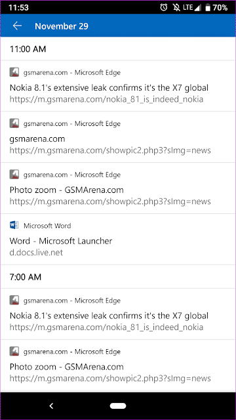Image resolution: width=236 pixels, height=420 pixels.
Task: Open the gsmarena.com titled history entry
Action: click(x=118, y=137)
